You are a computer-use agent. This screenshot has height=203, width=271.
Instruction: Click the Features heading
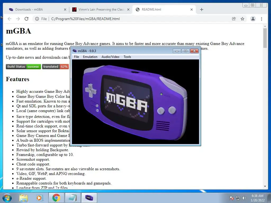point(17,79)
